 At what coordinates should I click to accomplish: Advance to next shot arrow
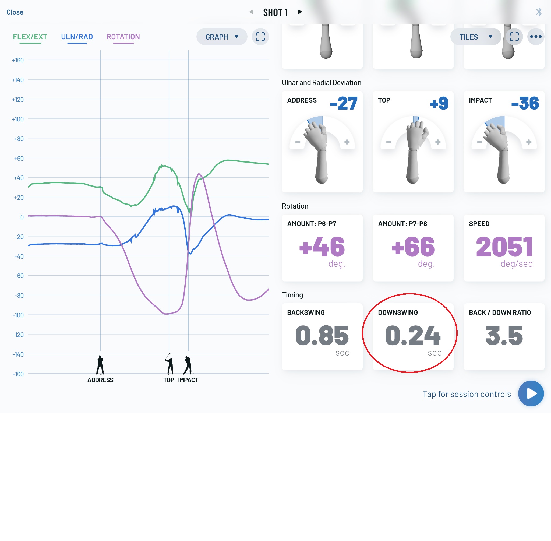(x=300, y=12)
